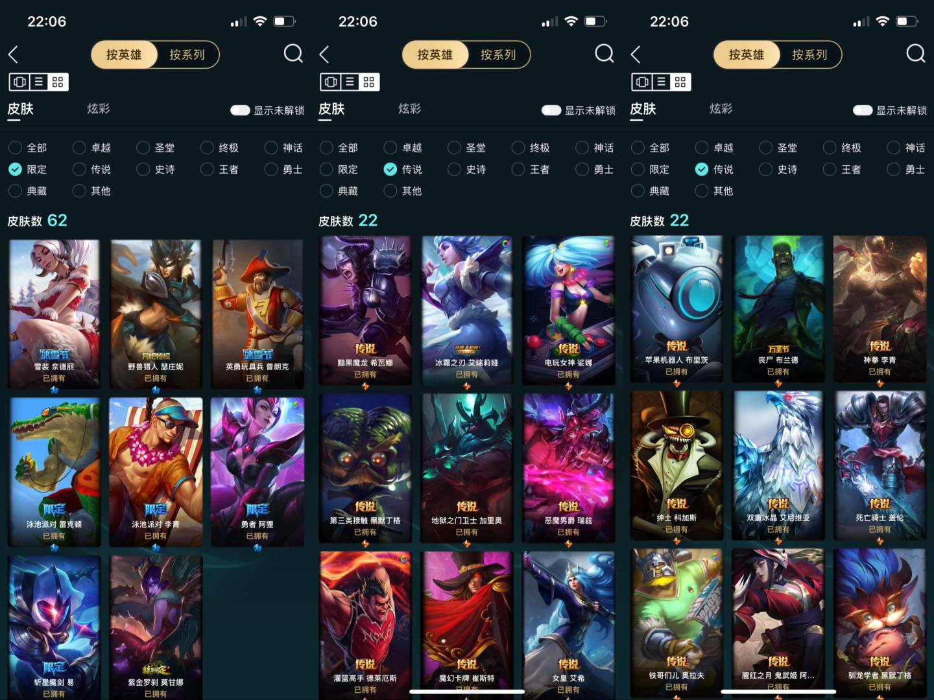Tap the back arrow in left panel
This screenshot has height=700, width=934.
click(13, 54)
